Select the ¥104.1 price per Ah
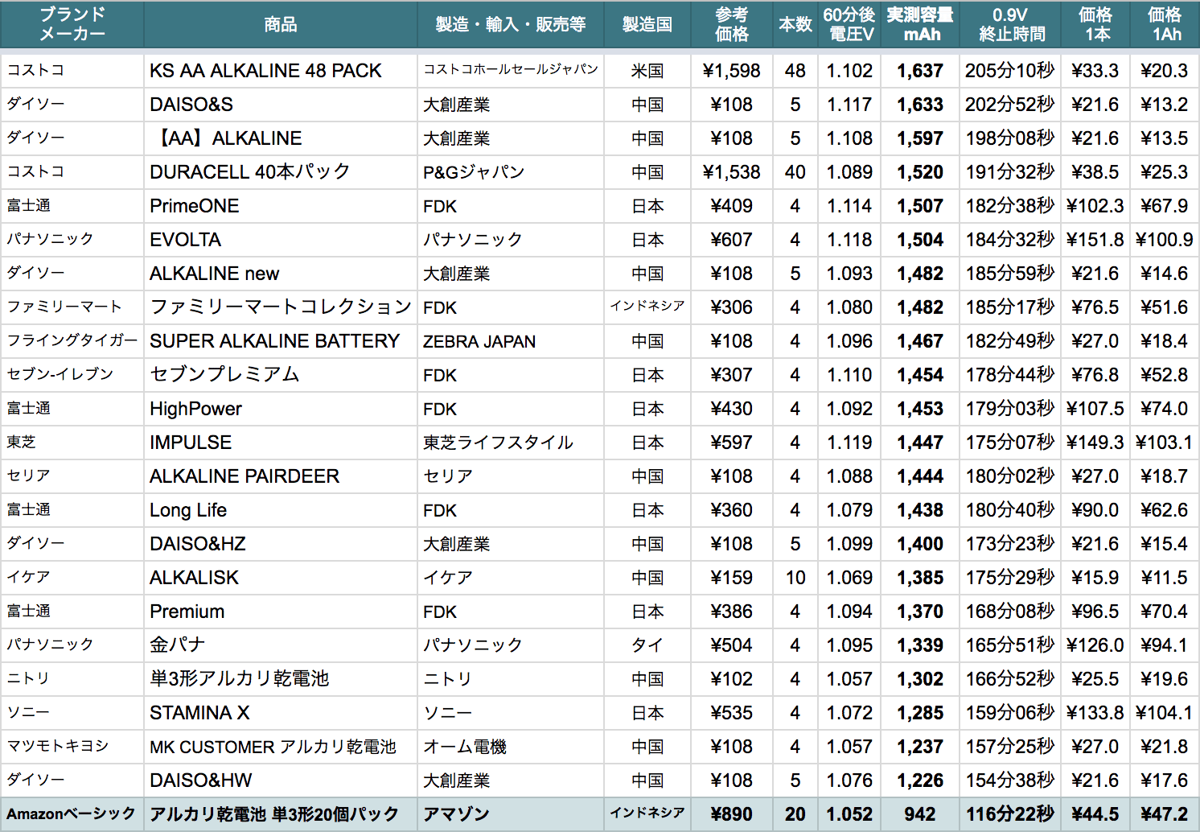The width and height of the screenshot is (1200, 832). tap(1165, 713)
